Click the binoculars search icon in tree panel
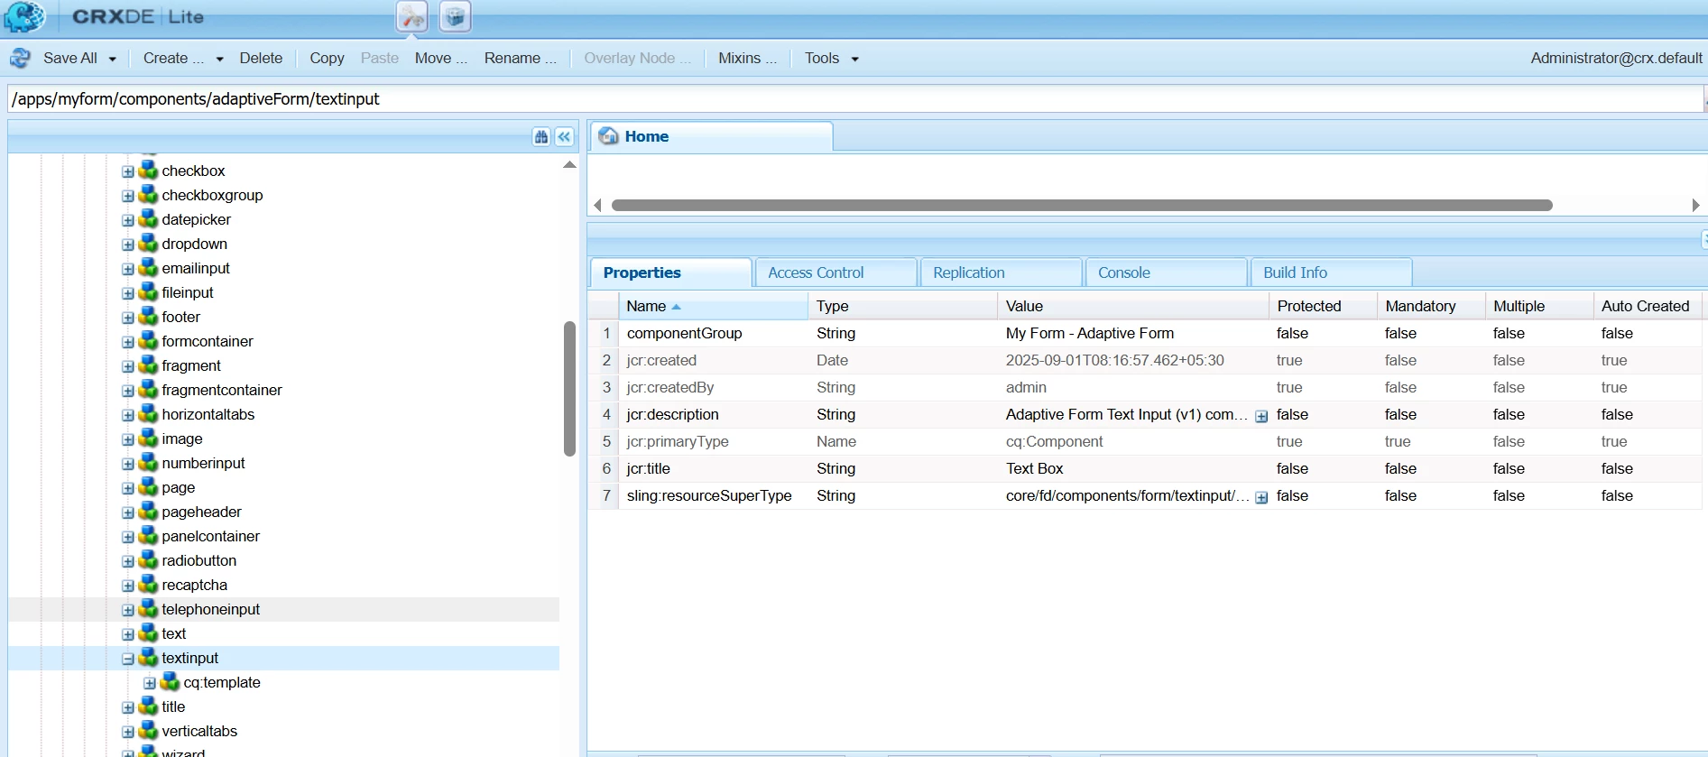Screen dimensions: 1708x757 click(x=541, y=137)
